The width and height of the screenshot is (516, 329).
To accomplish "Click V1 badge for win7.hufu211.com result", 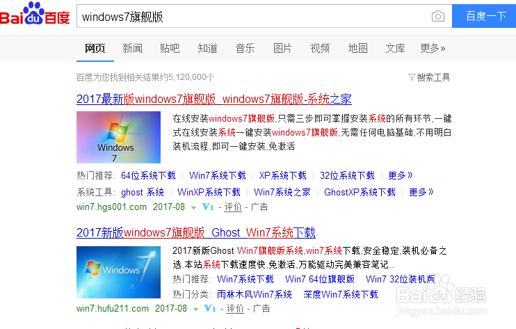I will (x=210, y=309).
